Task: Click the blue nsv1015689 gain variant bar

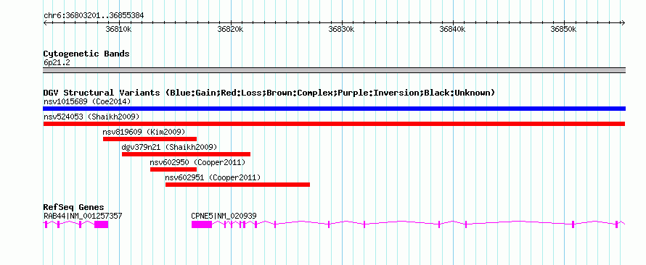Action: [334, 109]
